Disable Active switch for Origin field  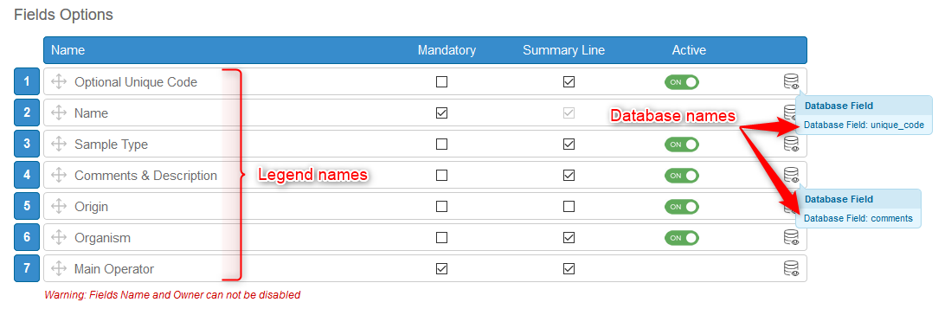pos(682,206)
